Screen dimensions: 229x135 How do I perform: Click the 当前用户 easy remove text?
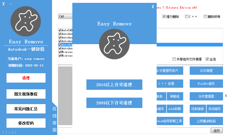[26, 59]
